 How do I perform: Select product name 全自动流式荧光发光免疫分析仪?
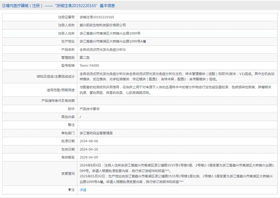coord(103,50)
